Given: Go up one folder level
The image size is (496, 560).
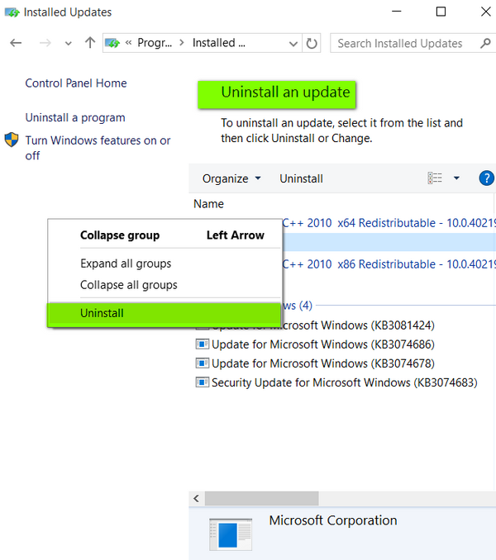Looking at the screenshot, I should pyautogui.click(x=90, y=43).
